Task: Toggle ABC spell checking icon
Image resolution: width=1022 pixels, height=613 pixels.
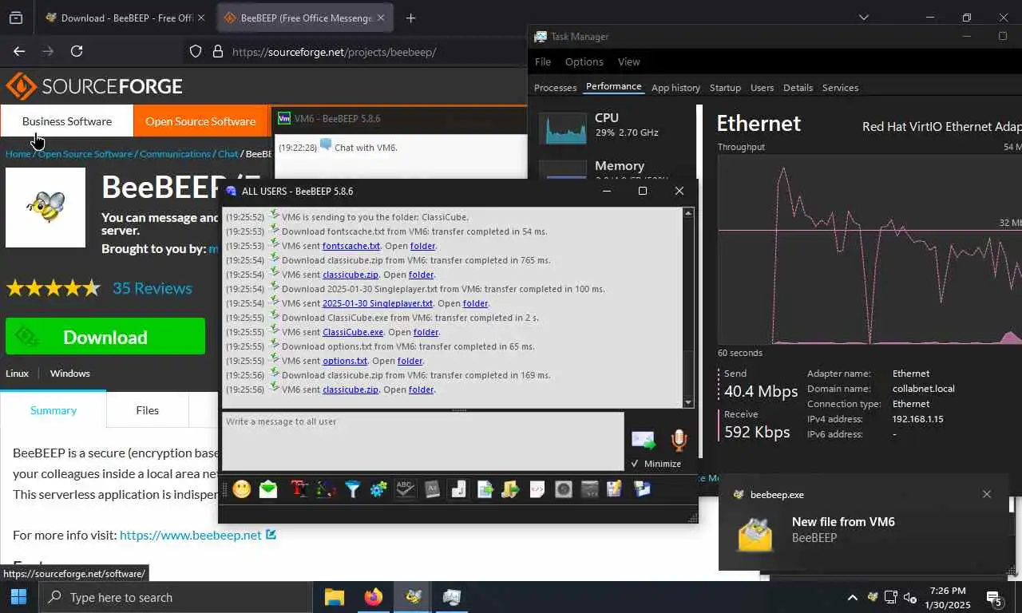Action: [406, 489]
